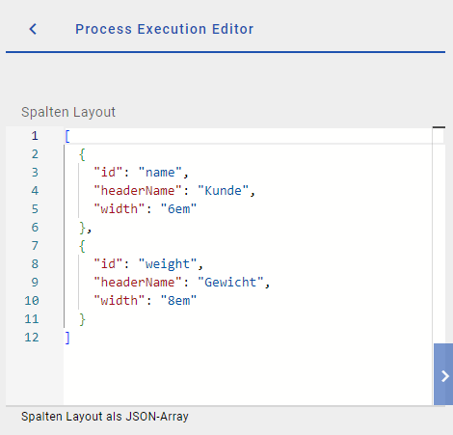Click the "headerName" key on line 9
Screen dimensions: 453x435
(138, 283)
